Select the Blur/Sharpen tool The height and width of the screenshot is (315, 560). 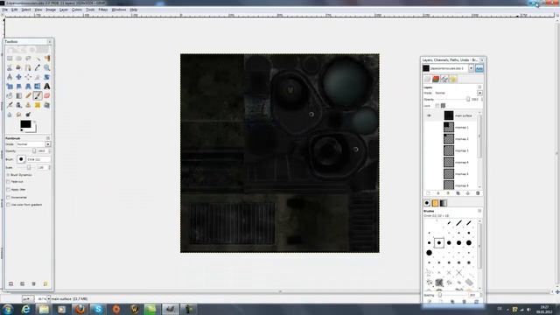10,115
